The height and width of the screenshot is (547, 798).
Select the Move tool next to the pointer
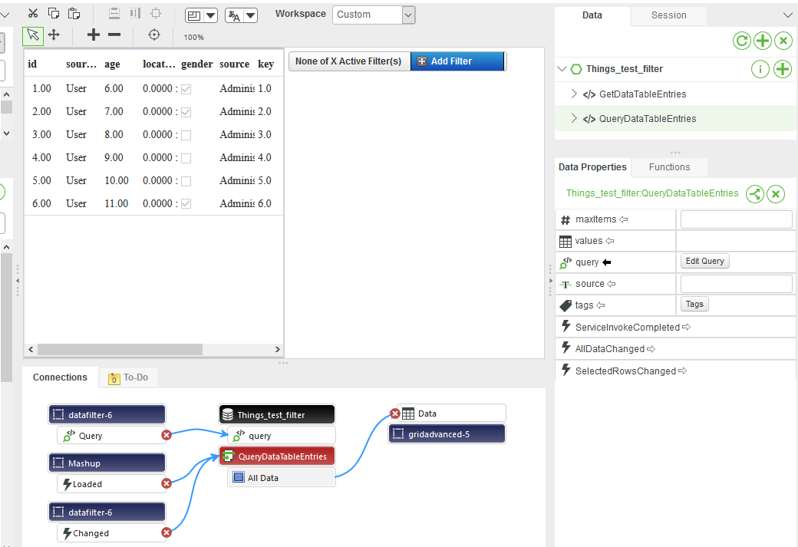click(x=54, y=35)
